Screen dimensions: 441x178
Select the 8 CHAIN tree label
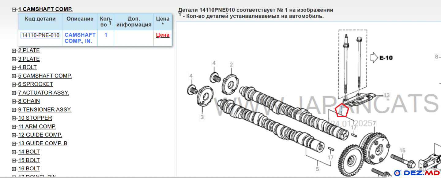tap(29, 101)
